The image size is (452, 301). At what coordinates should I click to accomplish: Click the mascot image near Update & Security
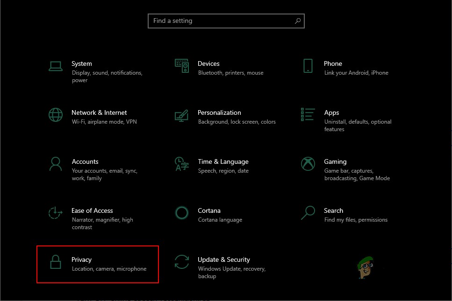tap(366, 267)
